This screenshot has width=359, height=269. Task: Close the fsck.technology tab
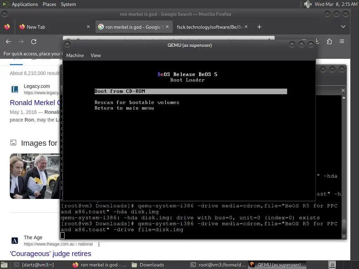(x=246, y=27)
